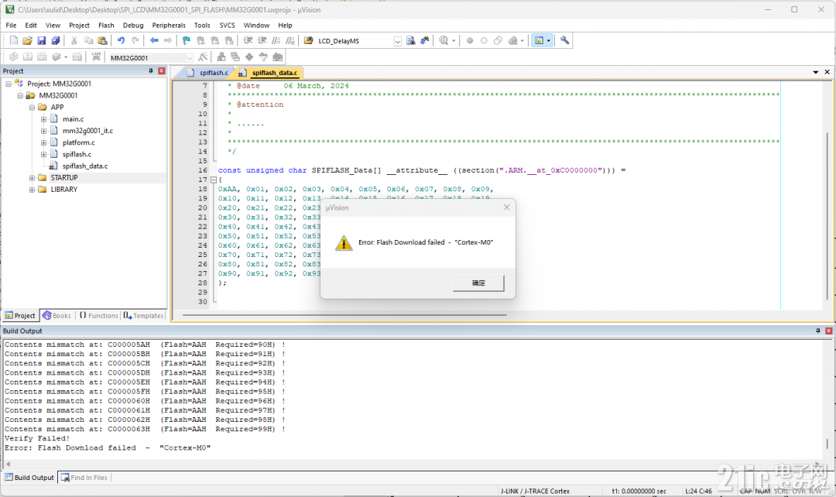Image resolution: width=836 pixels, height=497 pixels.
Task: Create a new file with the New icon
Action: point(14,40)
